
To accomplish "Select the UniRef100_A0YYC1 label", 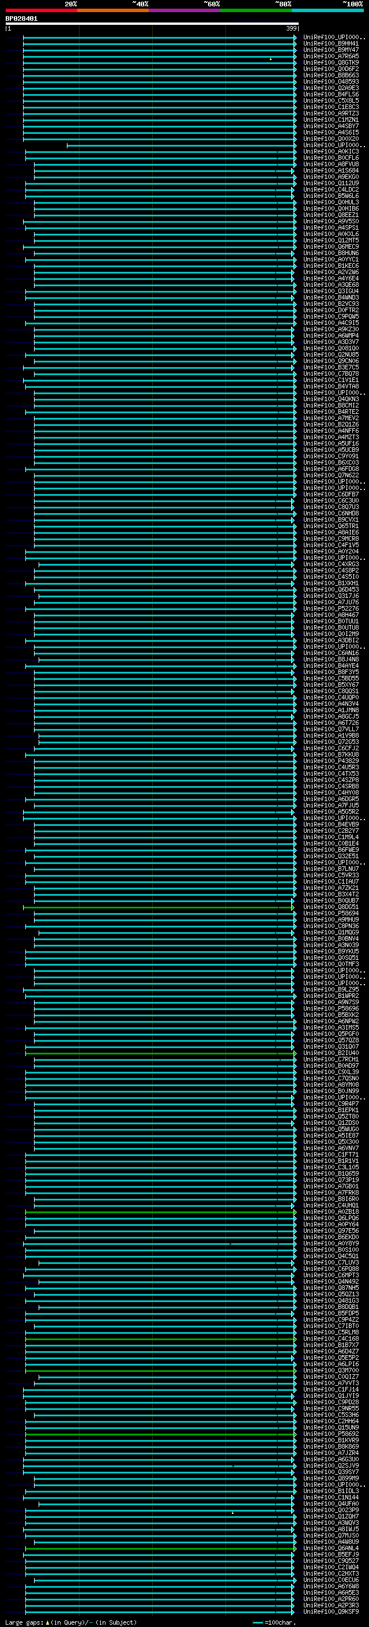I will point(331,260).
